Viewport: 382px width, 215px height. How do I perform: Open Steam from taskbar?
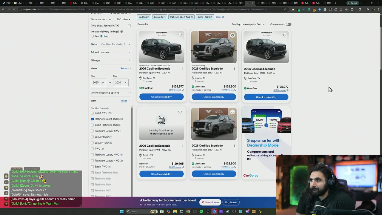(227, 211)
